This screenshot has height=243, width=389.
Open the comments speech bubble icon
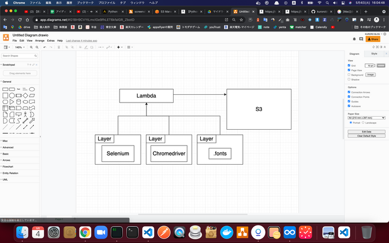[x=361, y=39]
